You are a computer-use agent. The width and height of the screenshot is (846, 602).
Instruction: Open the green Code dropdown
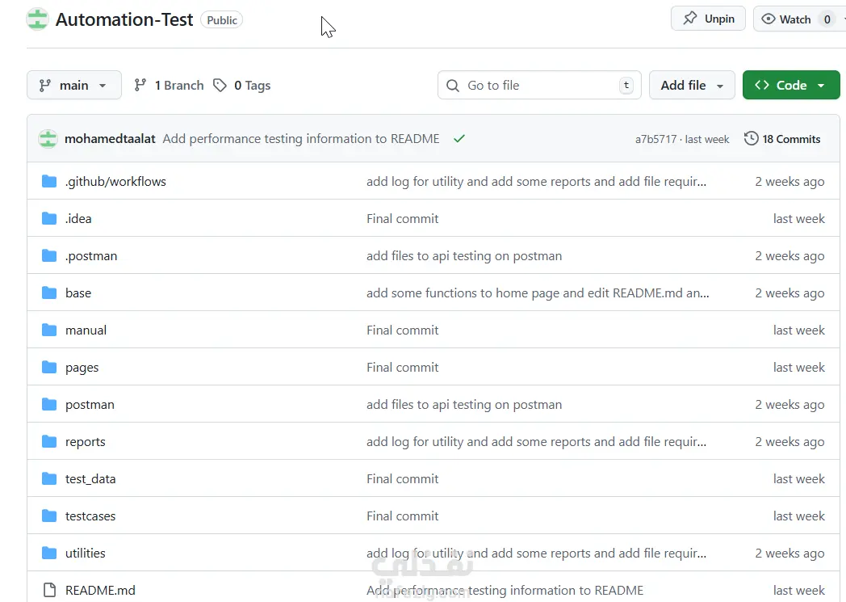point(790,86)
